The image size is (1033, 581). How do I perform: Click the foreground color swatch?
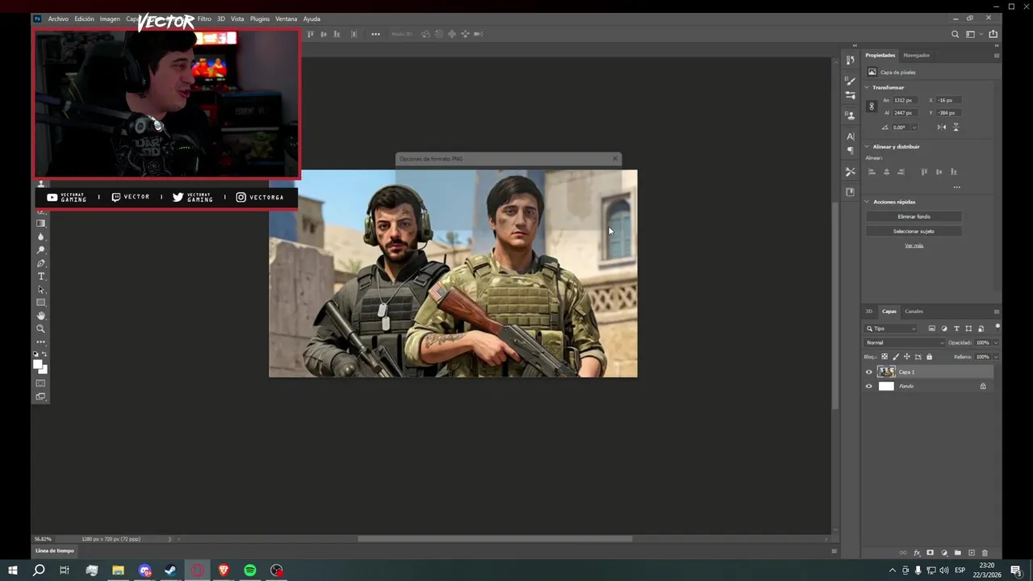tap(37, 364)
